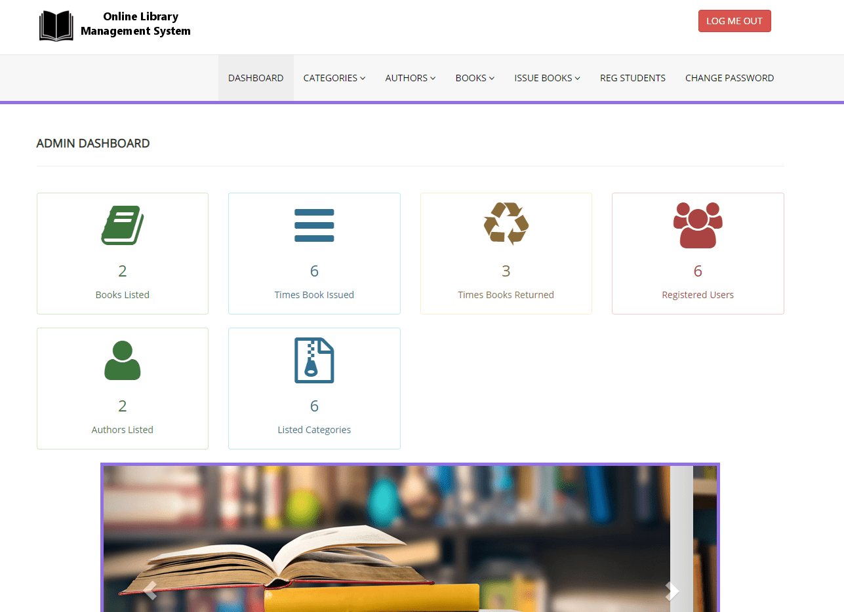
Task: Advance to next carousel slide arrow
Action: [x=672, y=590]
